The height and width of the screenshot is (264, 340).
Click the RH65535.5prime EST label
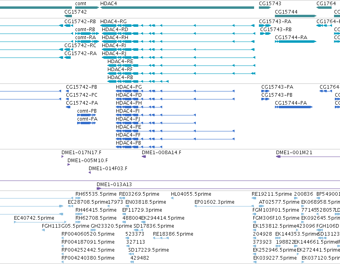pos(96,194)
